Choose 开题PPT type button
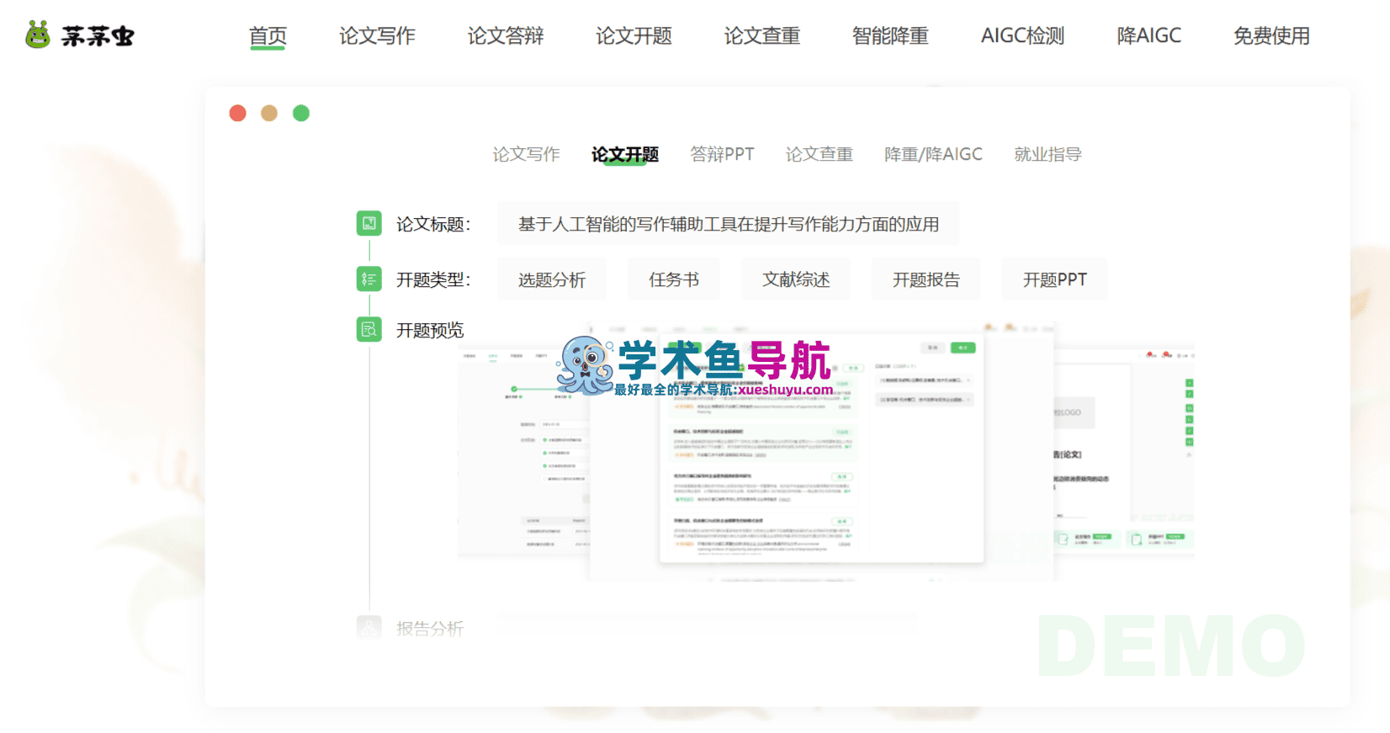1390x733 pixels. pos(1055,279)
